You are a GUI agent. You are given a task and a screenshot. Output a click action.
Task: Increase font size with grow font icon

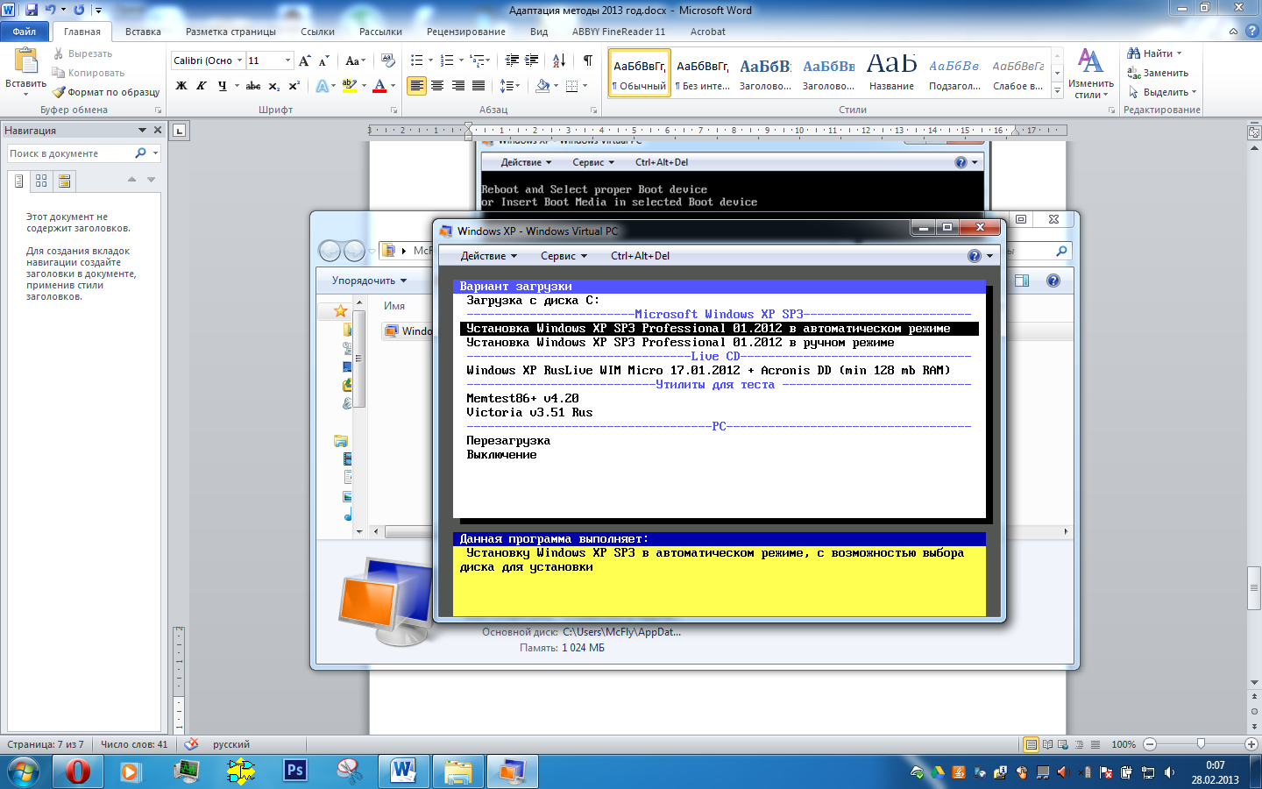click(x=304, y=60)
